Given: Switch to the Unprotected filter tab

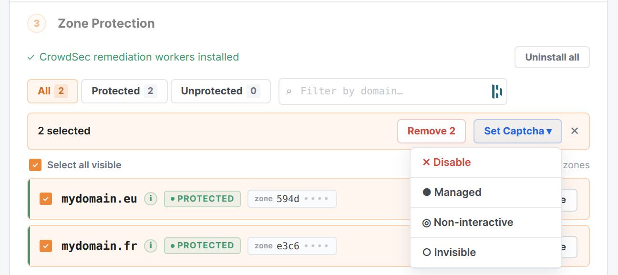Looking at the screenshot, I should click(x=221, y=91).
